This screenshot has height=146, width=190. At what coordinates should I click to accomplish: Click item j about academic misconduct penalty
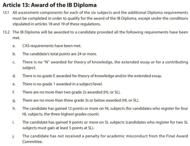[x=105, y=139]
